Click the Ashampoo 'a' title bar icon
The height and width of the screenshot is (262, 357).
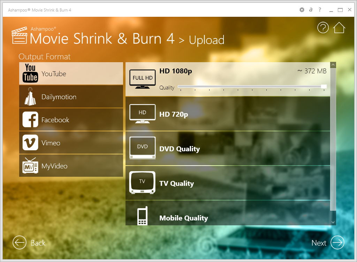tap(311, 10)
